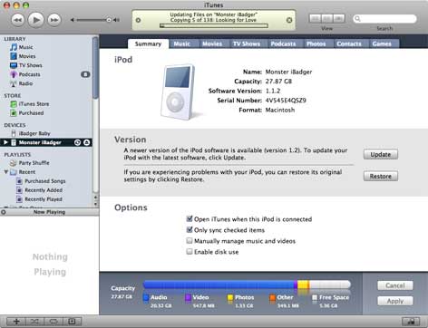Click the orange Other legend swatch
Viewport: 428px width, 328px height.
pyautogui.click(x=272, y=298)
